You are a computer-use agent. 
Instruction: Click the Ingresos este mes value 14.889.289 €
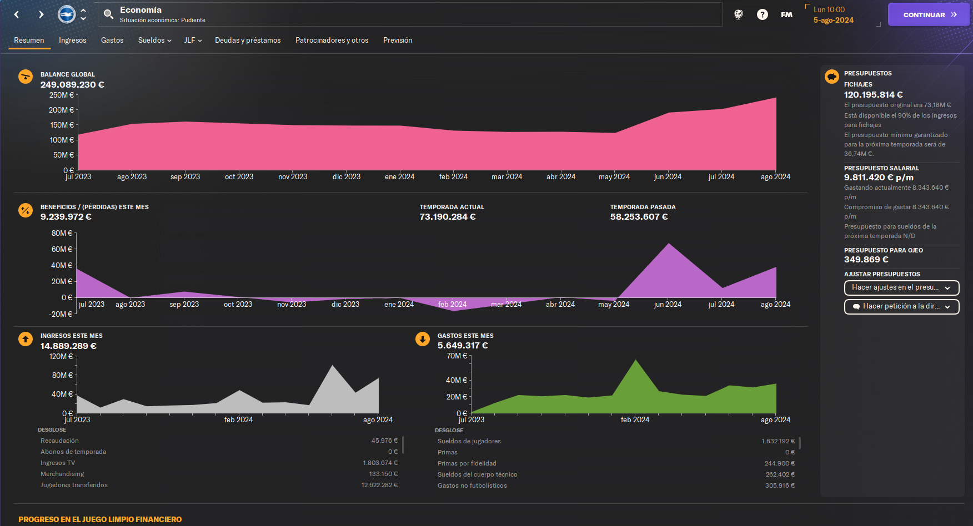point(68,346)
